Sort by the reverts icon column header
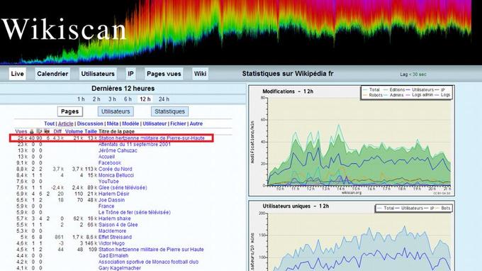482x271 pixels. [47, 131]
